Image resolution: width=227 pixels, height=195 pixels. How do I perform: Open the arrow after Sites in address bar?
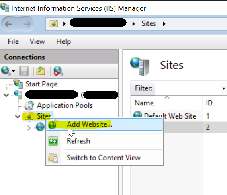164,24
